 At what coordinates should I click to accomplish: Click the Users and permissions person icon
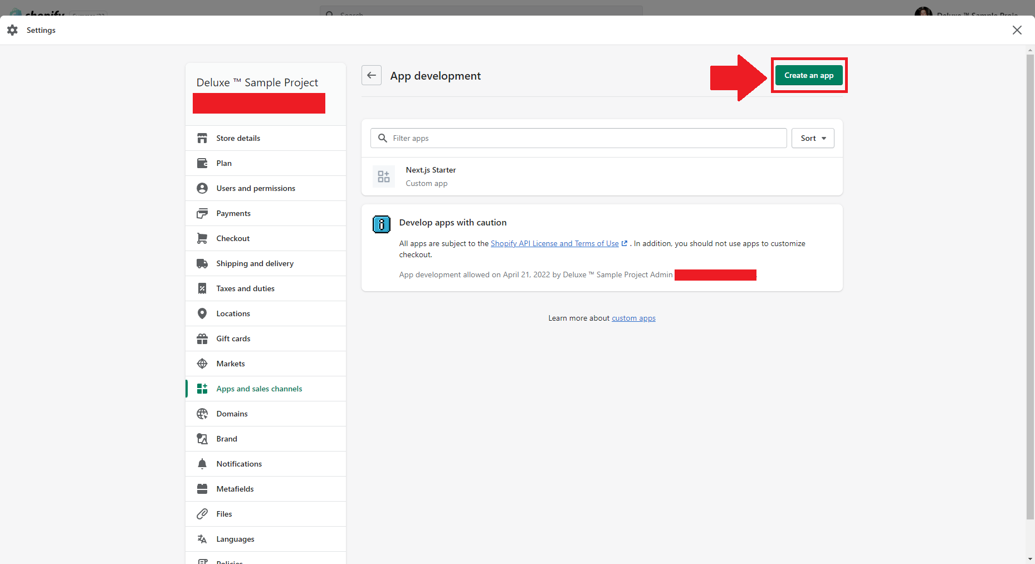202,188
